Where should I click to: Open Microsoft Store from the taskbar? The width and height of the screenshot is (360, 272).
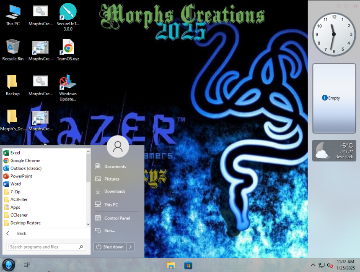coord(188,265)
